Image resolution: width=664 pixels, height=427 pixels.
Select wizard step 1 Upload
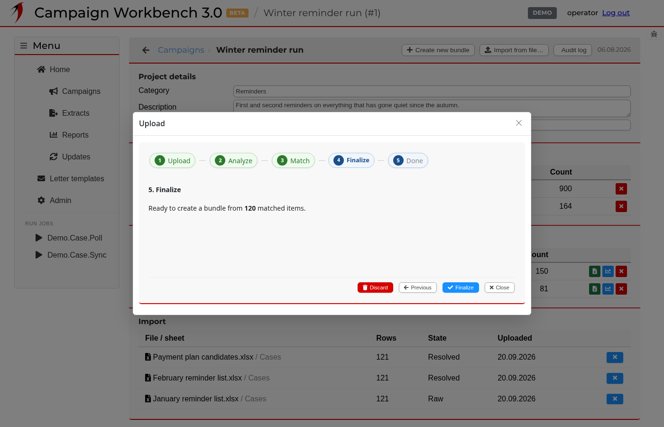pyautogui.click(x=173, y=160)
